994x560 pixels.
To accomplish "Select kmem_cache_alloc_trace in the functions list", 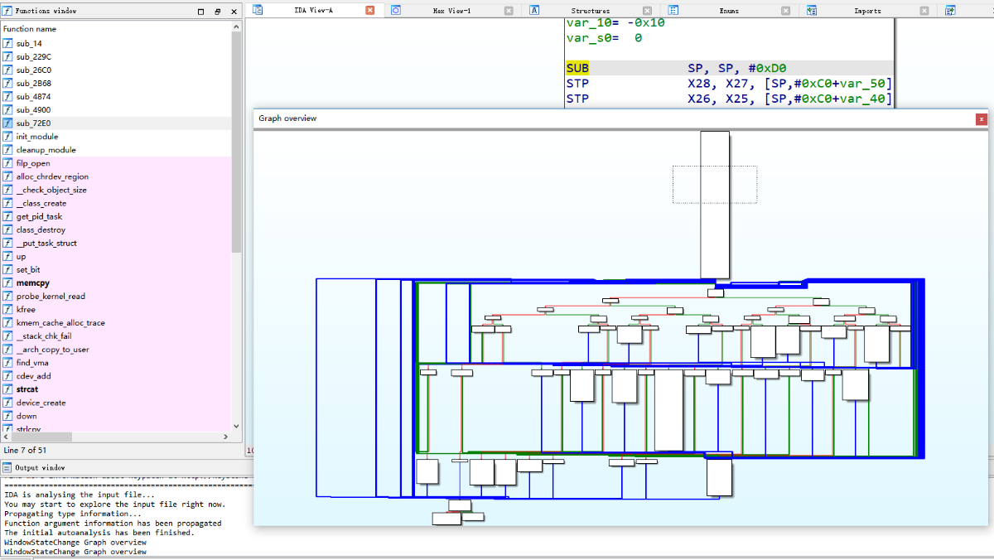I will [115, 323].
